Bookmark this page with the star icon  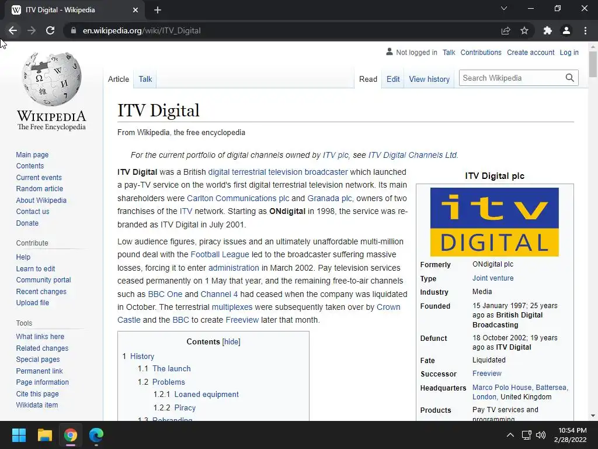coord(524,30)
